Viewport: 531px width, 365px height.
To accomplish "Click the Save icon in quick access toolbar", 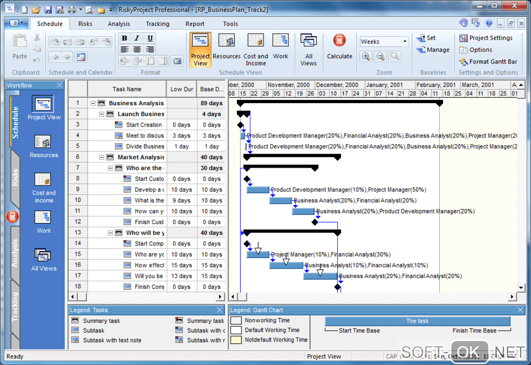I will (48, 9).
